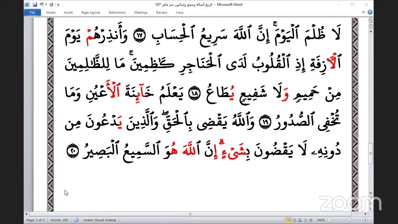This screenshot has width=398, height=224.
Task: Select the Page Layout tab
Action: (x=90, y=12)
